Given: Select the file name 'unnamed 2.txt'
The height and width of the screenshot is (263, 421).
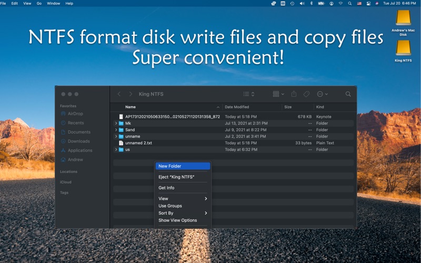Looking at the screenshot, I should (138, 143).
